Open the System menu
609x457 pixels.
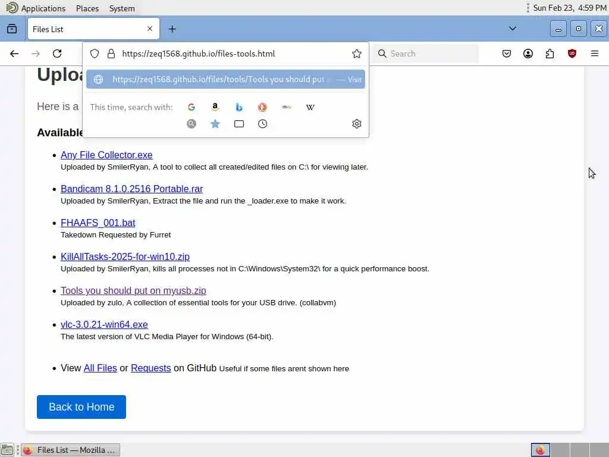tap(122, 8)
